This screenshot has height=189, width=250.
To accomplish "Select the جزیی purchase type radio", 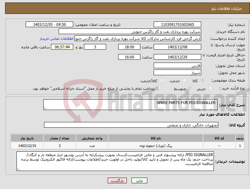I will [210, 88].
